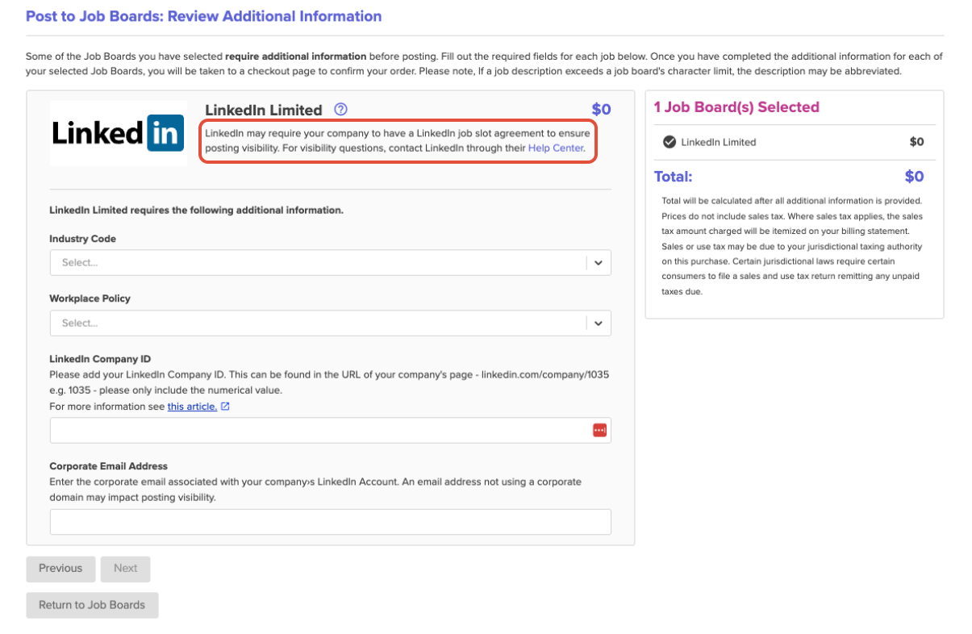
Task: Click the Previous button
Action: (x=60, y=569)
